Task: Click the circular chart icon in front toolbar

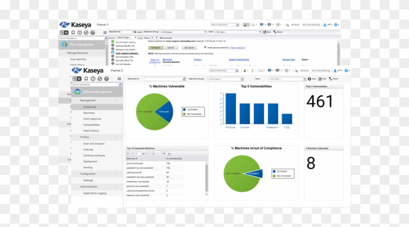Action: click(100, 79)
